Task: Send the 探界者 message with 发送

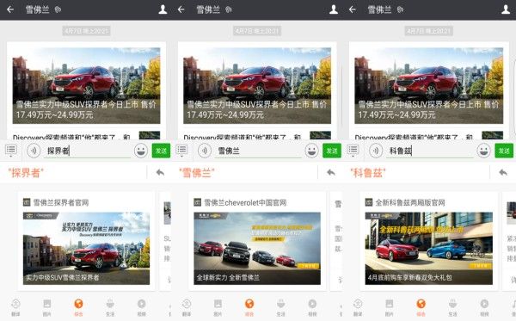Action: tap(161, 151)
